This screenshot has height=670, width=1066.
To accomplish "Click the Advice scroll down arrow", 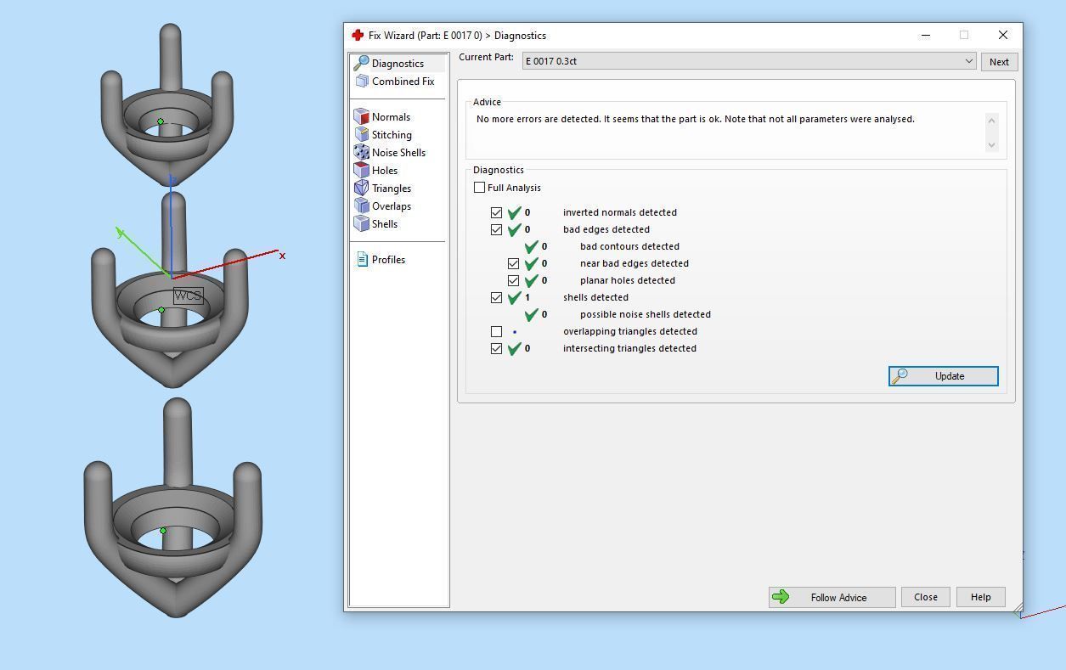I will 991,144.
